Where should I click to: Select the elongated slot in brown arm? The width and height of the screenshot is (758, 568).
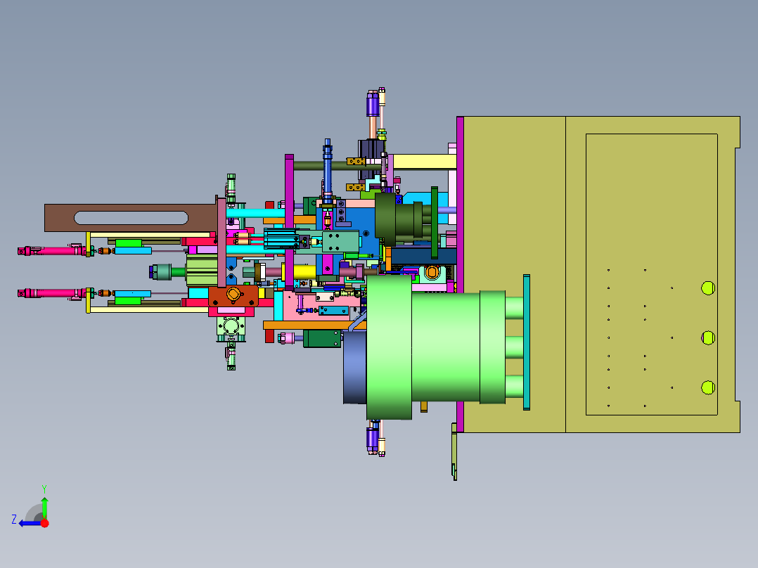click(x=131, y=218)
